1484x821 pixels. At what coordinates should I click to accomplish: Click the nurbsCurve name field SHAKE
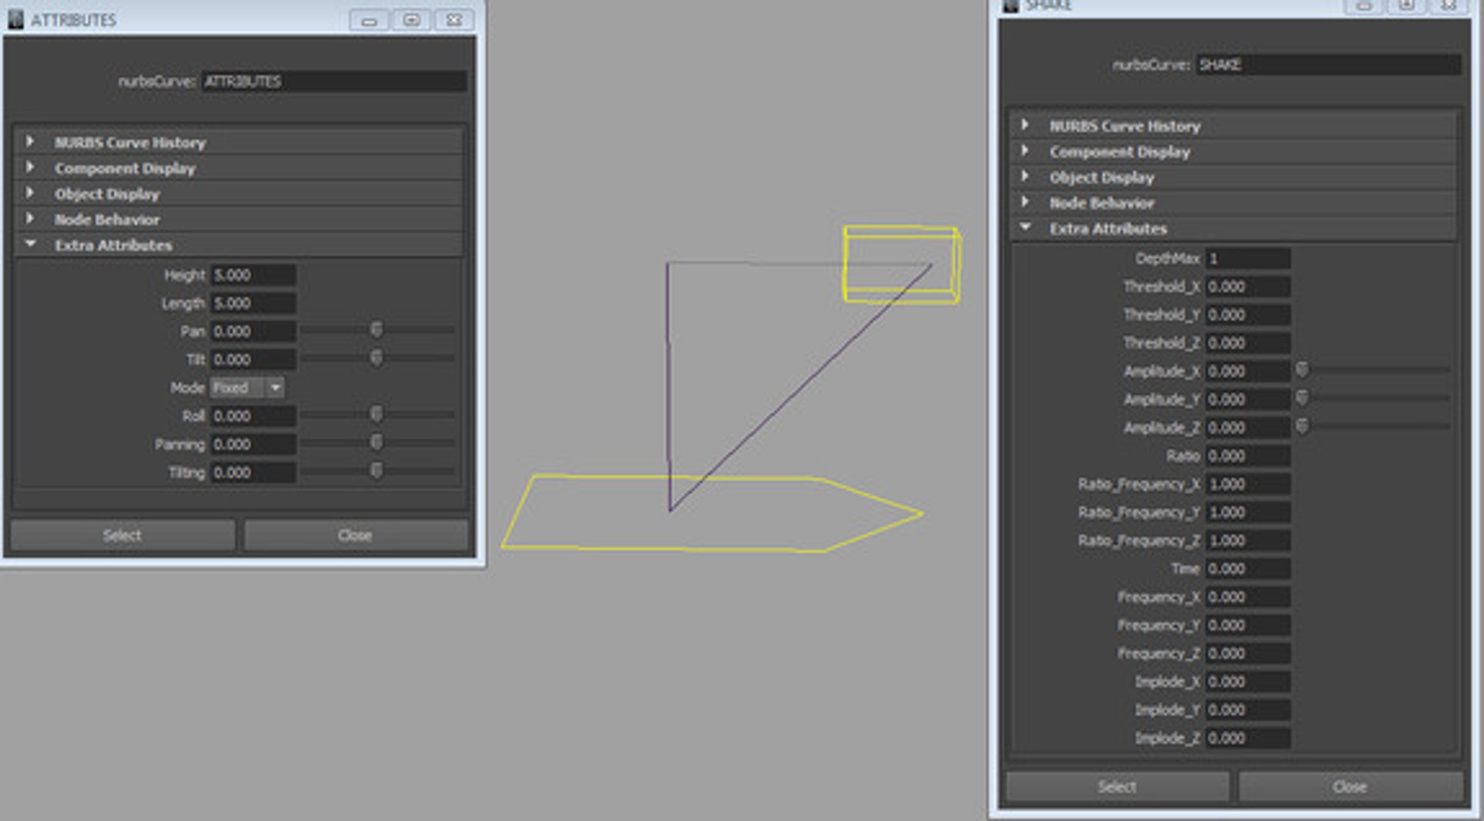pyautogui.click(x=1328, y=64)
